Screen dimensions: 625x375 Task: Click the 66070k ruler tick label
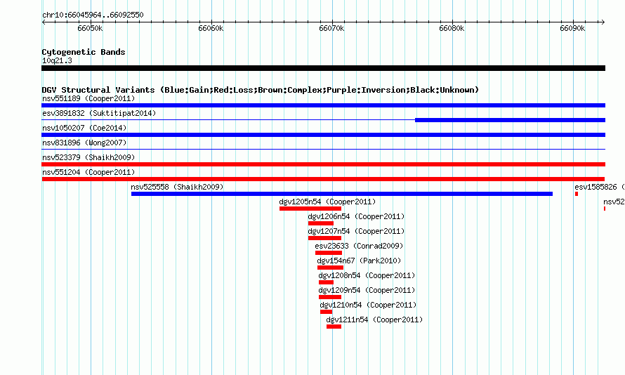(x=331, y=28)
